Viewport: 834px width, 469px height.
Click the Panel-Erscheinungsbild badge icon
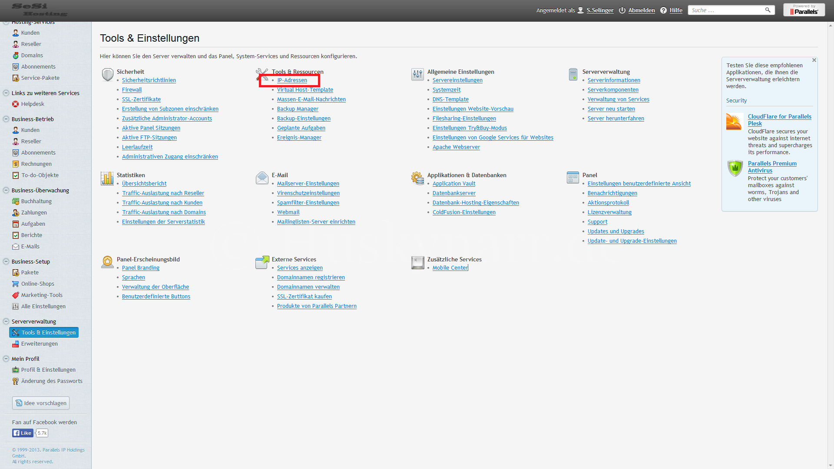pos(107,262)
